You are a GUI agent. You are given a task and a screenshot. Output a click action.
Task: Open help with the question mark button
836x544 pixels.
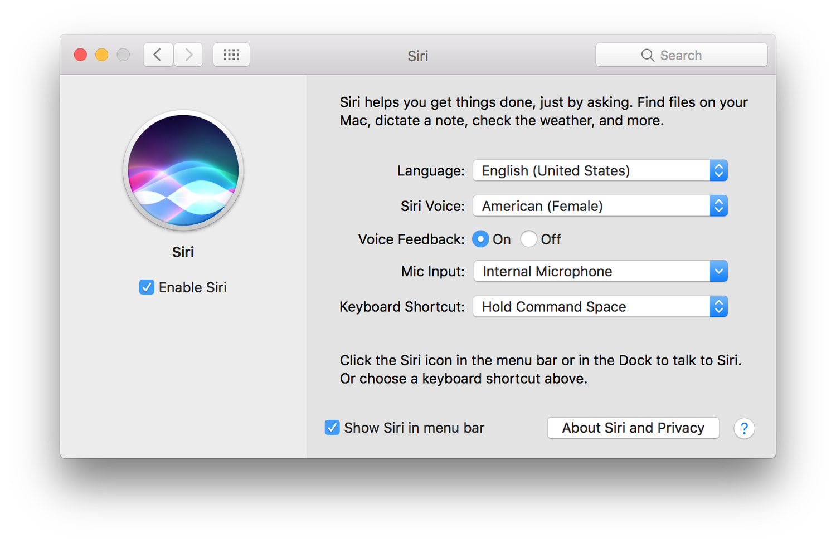point(744,428)
